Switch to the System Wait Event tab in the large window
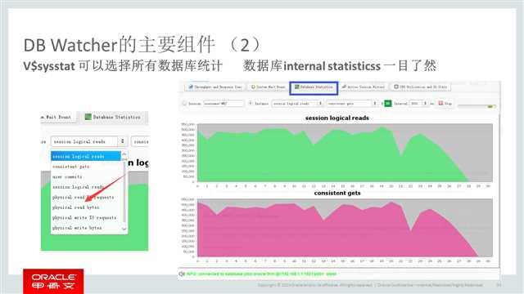 tap(268, 87)
